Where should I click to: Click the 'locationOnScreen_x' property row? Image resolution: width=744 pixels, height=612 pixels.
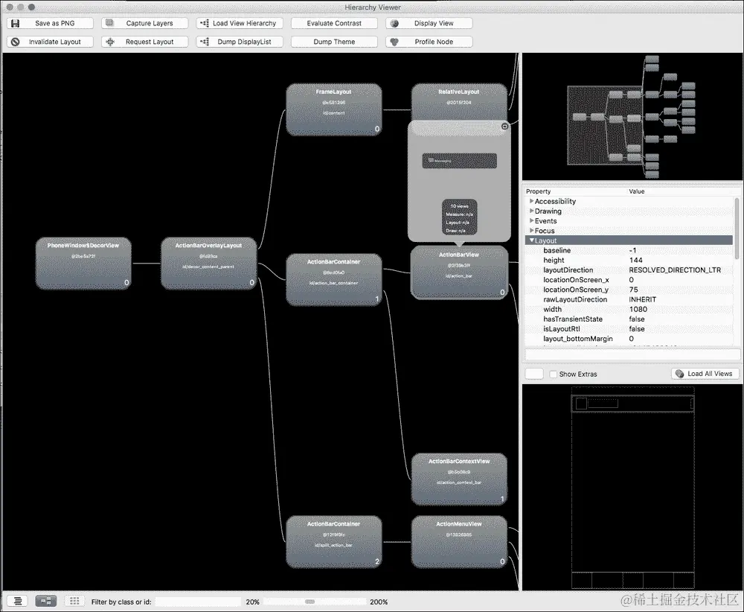[629, 280]
